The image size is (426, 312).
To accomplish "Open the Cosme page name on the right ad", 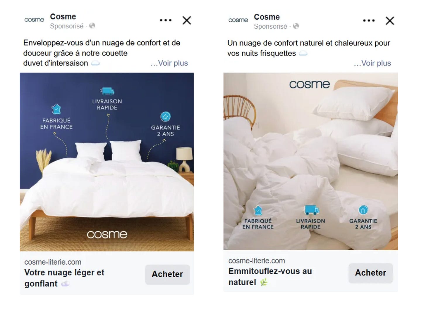I will coord(267,17).
